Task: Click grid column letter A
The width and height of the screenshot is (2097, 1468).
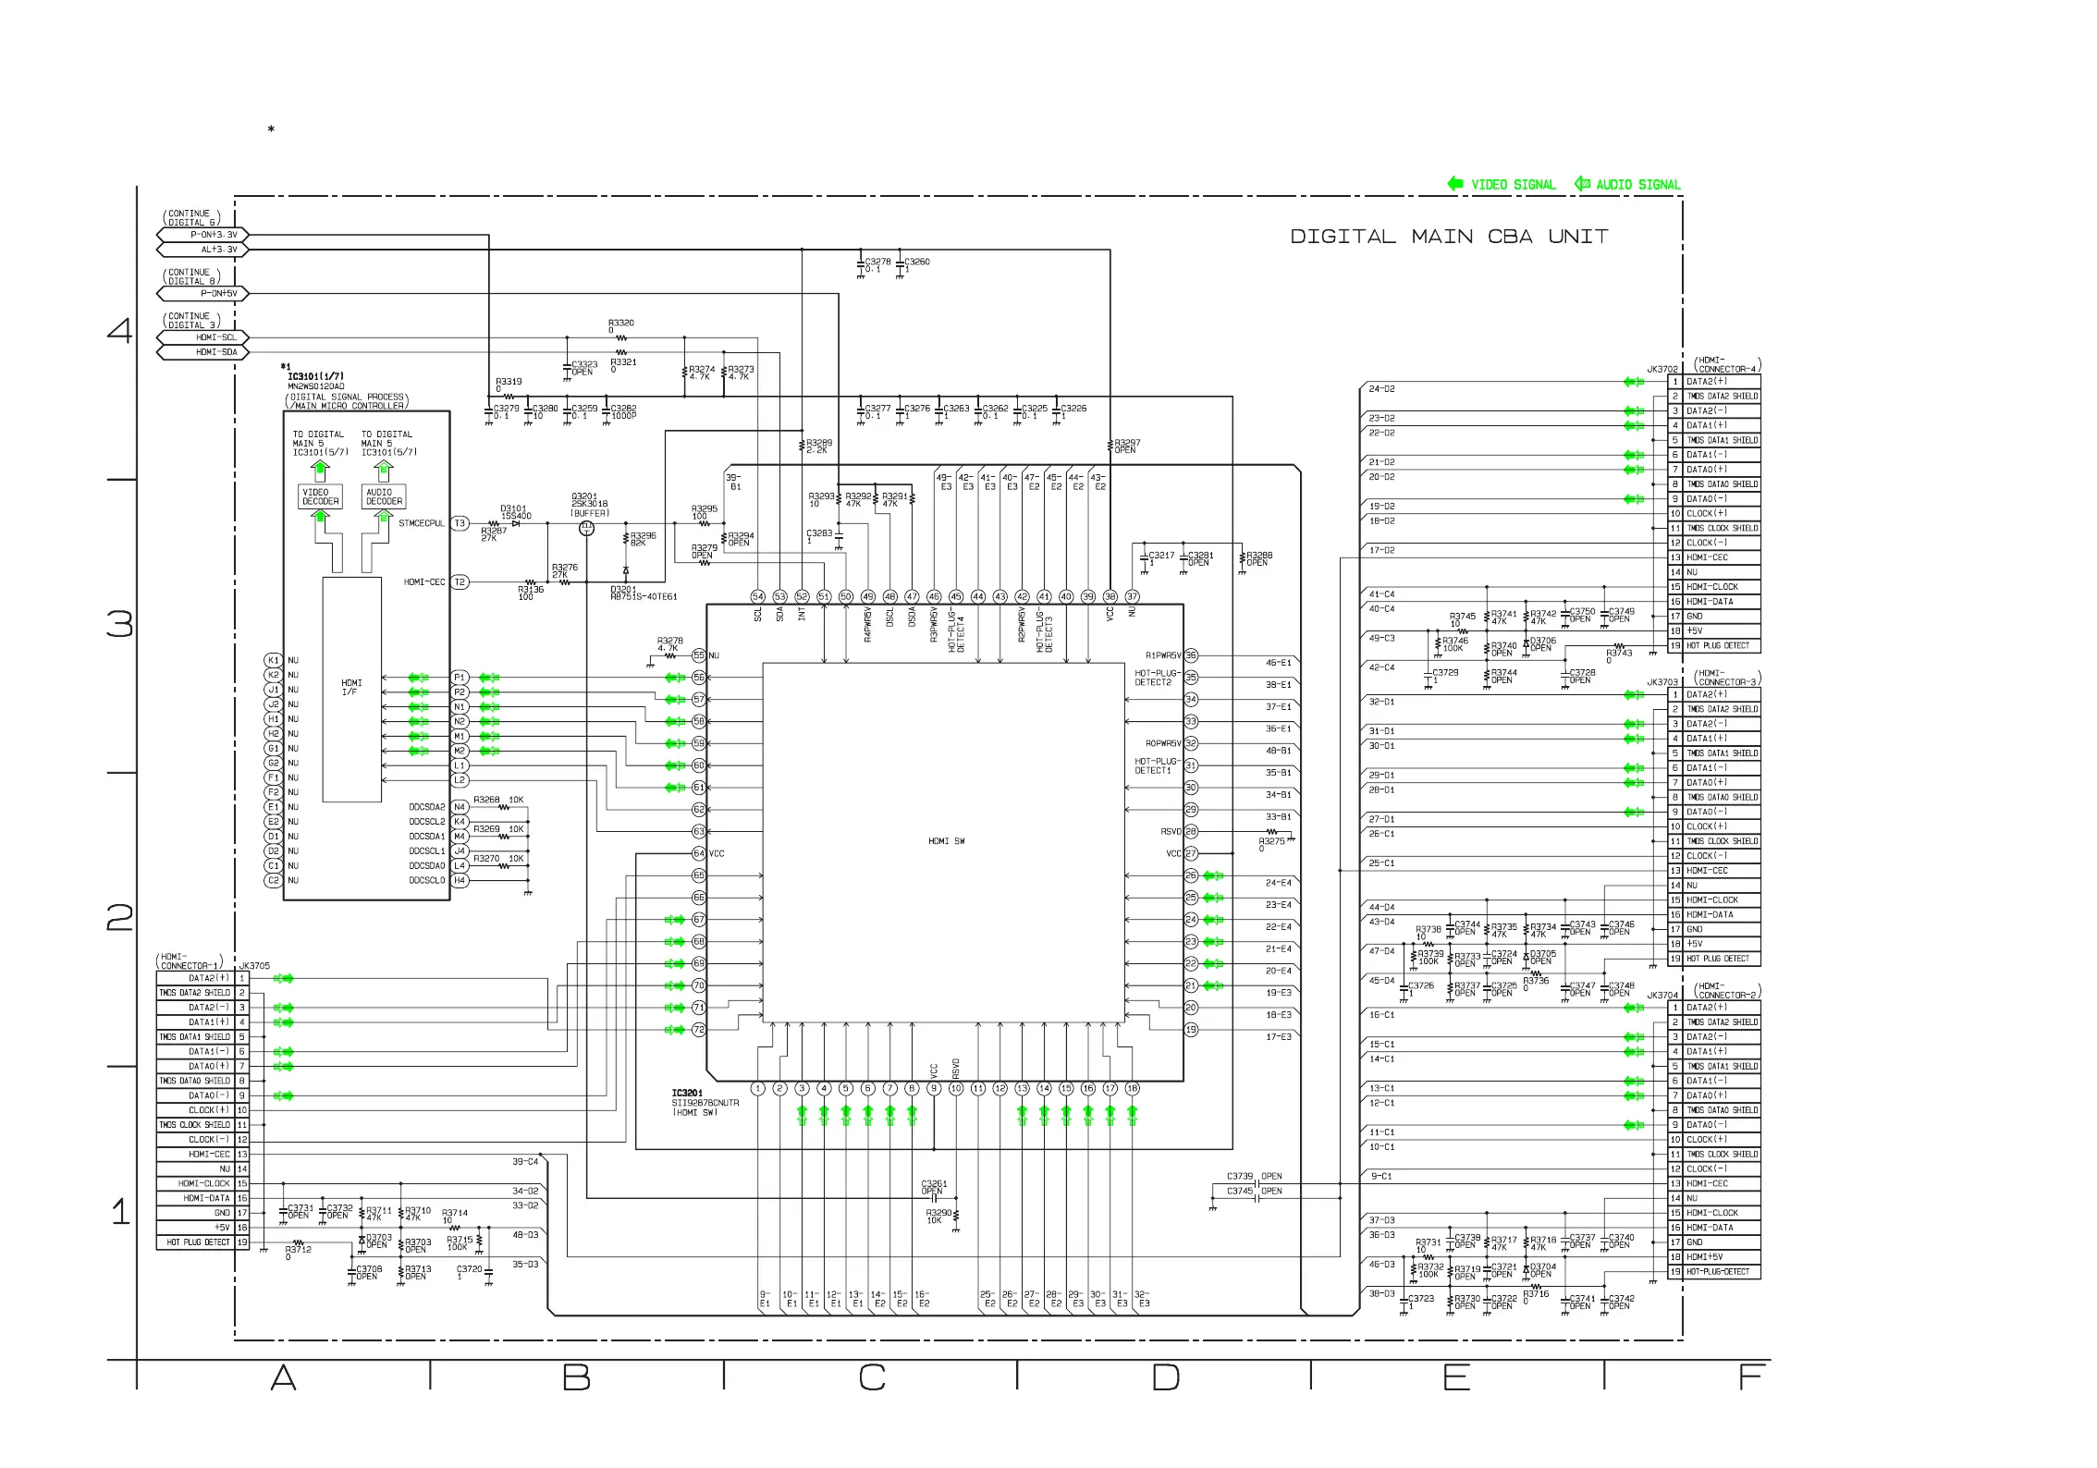Action: tap(284, 1378)
